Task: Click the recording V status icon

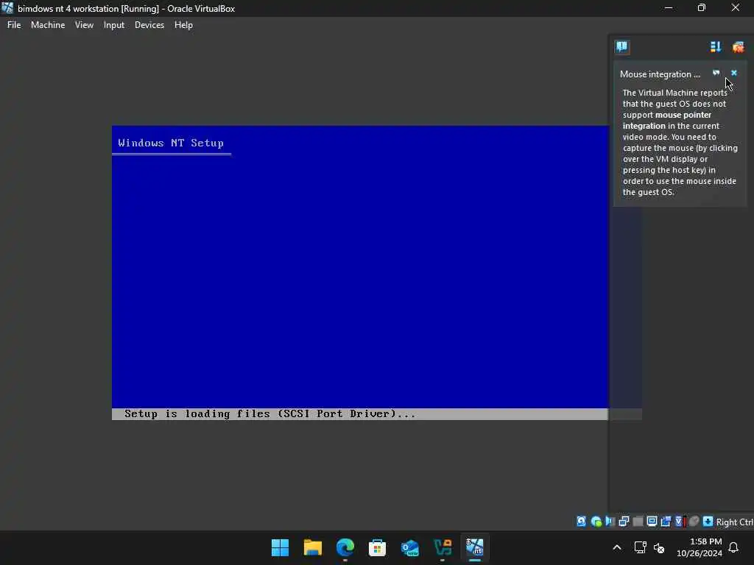Action: pos(680,522)
